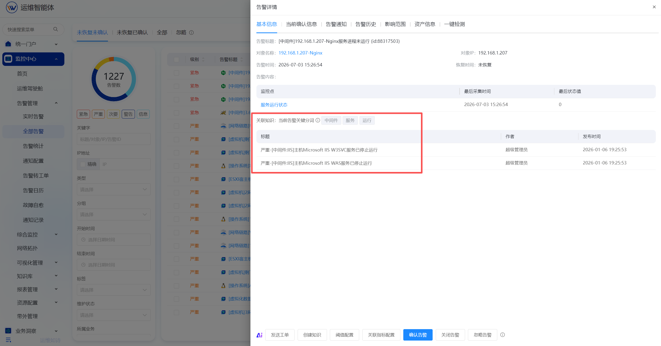Screen dimensions: 661x346
Task: Expand the 综合监控 submenu chevron
Action: (x=56, y=234)
